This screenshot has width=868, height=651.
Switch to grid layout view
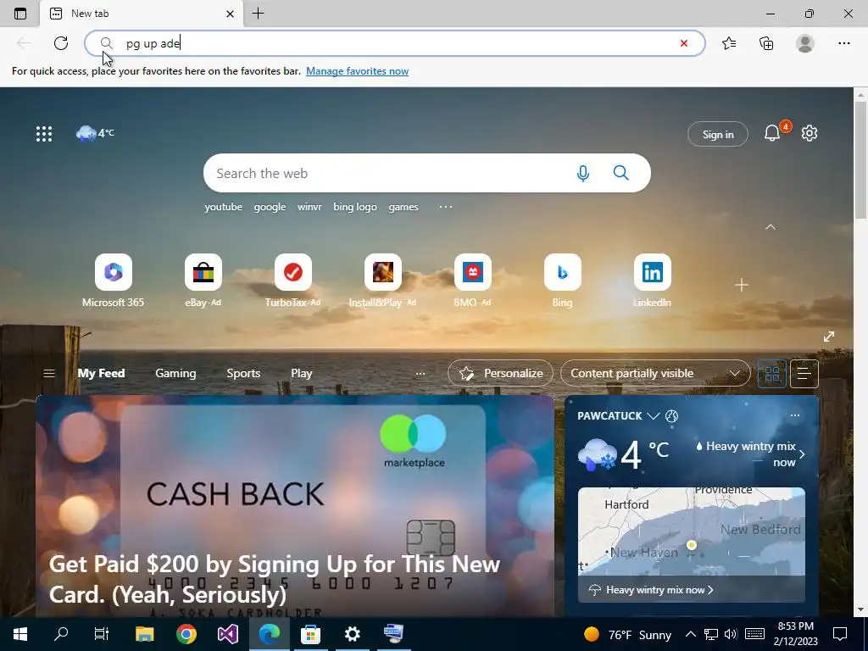[771, 374]
